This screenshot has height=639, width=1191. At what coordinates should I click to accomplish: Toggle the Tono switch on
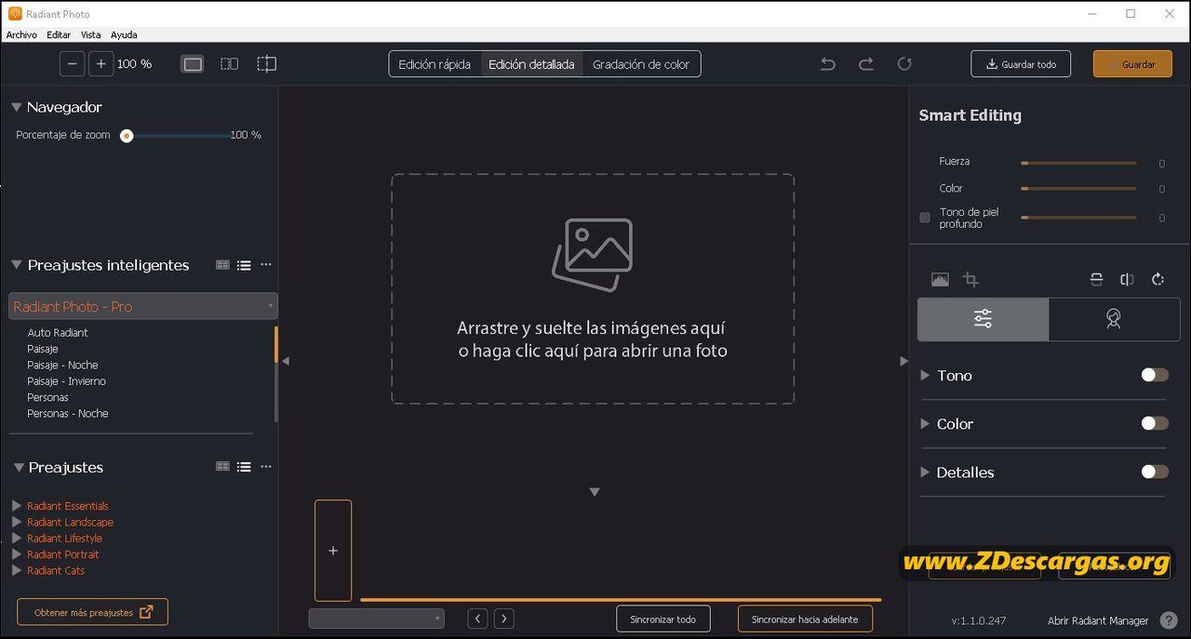click(1155, 375)
